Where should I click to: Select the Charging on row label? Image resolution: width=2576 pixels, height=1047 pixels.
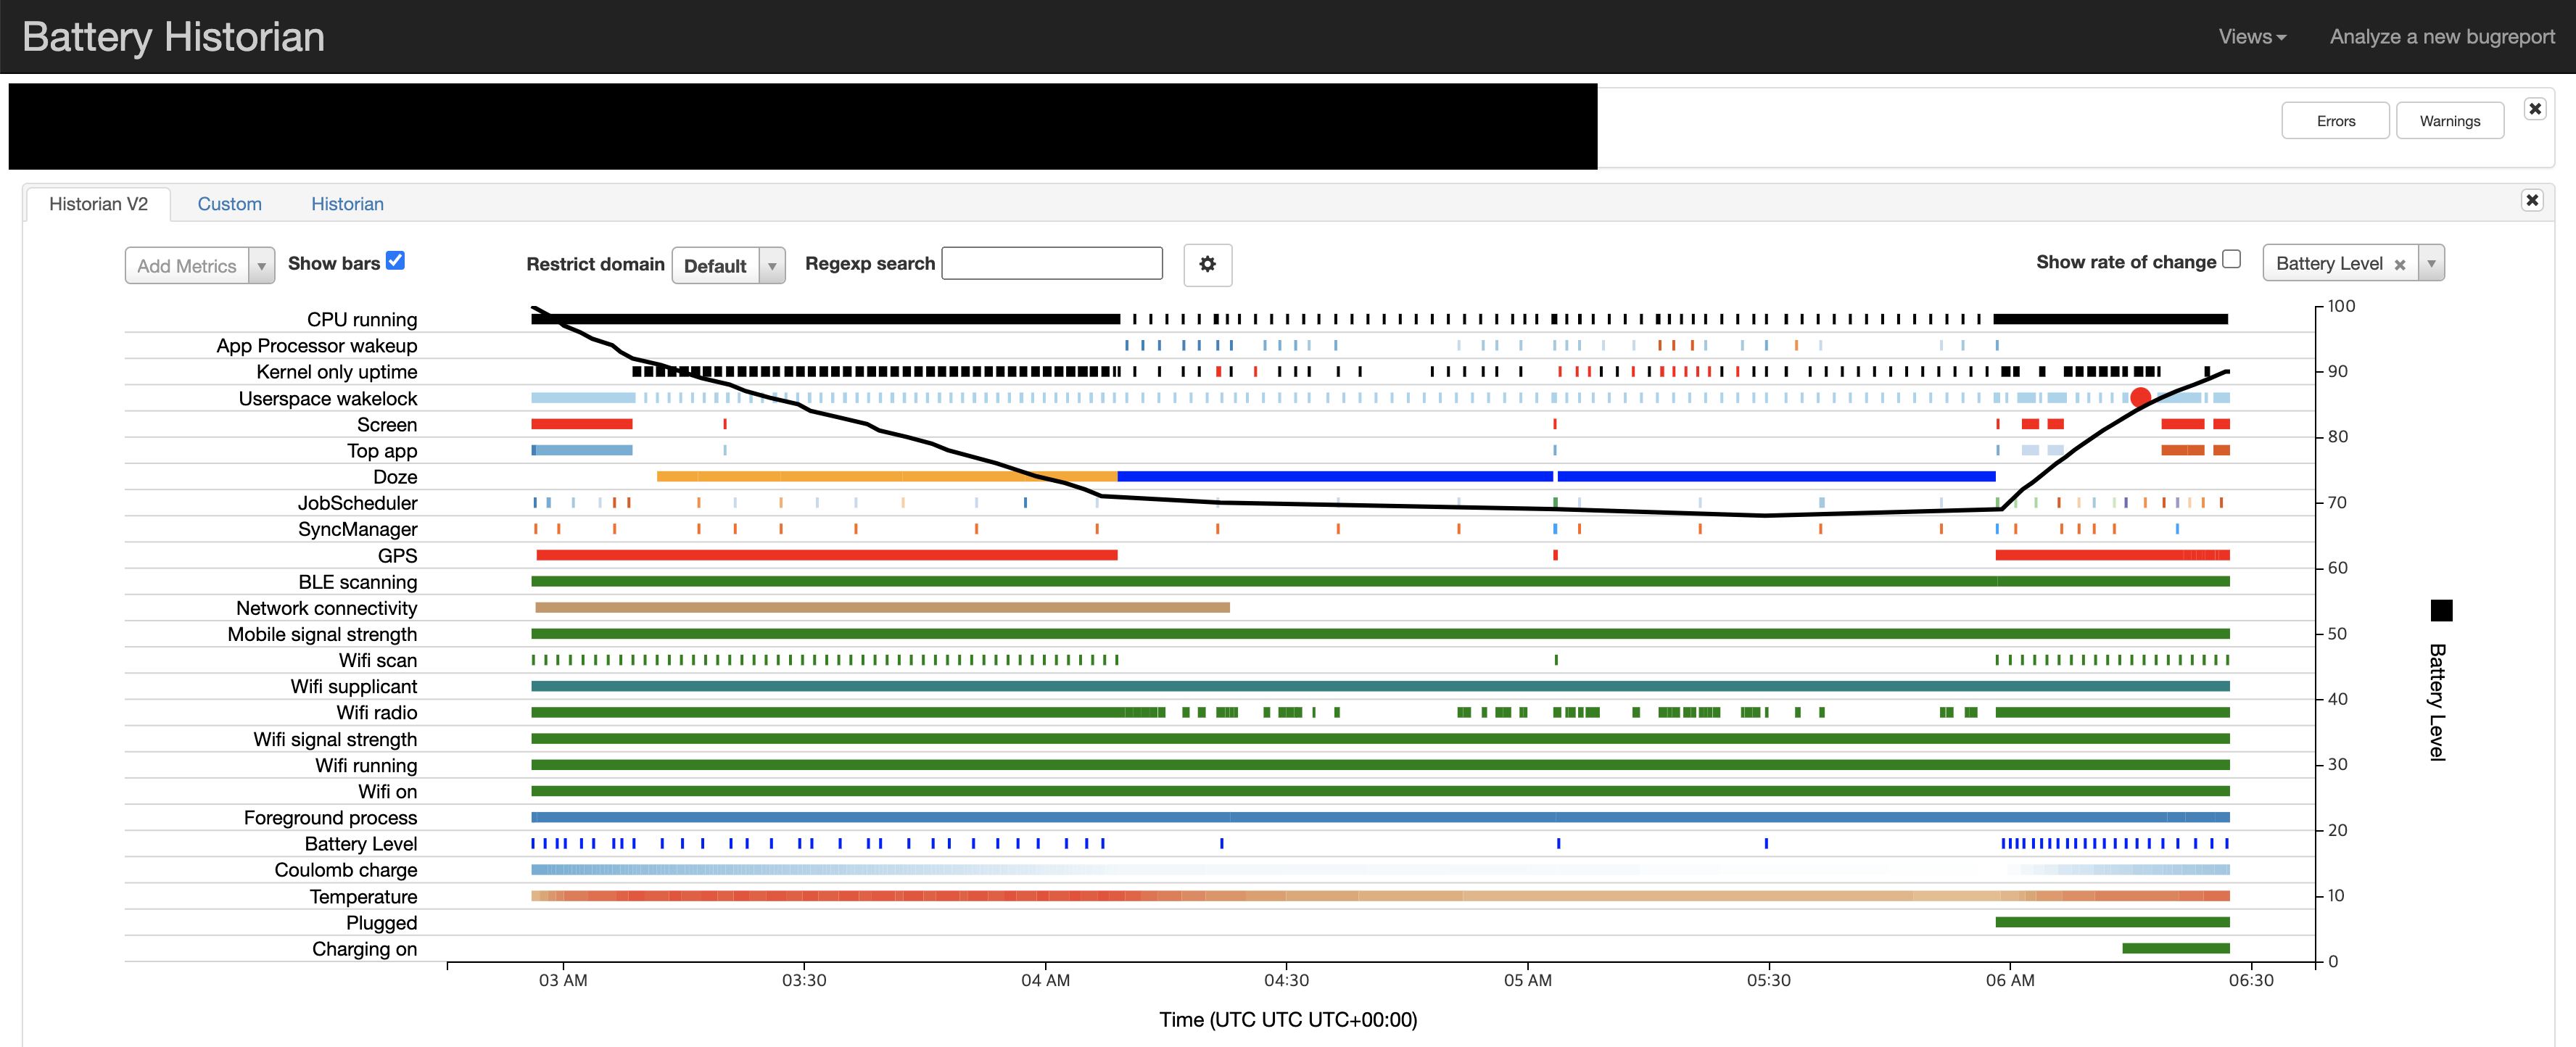point(364,949)
